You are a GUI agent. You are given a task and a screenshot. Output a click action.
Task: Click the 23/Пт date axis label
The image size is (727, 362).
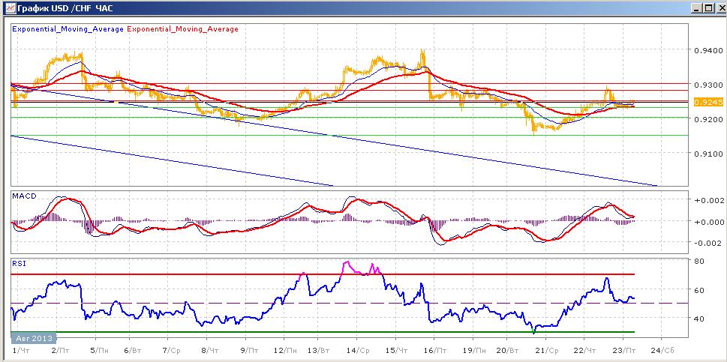coord(624,351)
